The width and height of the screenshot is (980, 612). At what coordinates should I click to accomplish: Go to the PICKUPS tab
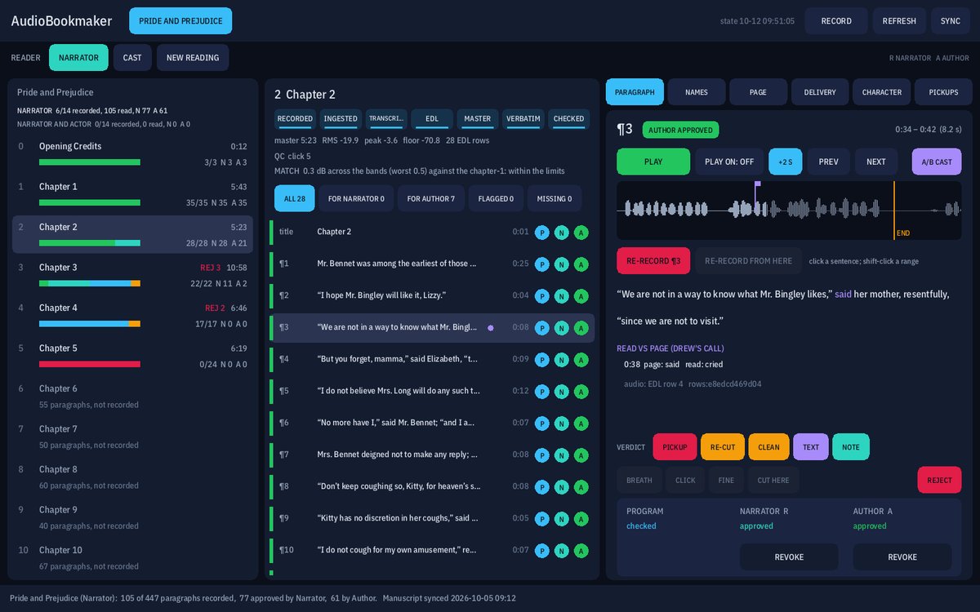tap(943, 92)
